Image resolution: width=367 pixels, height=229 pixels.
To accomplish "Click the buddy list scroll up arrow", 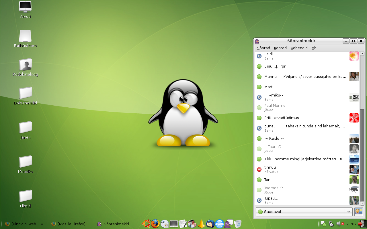I will [362, 54].
